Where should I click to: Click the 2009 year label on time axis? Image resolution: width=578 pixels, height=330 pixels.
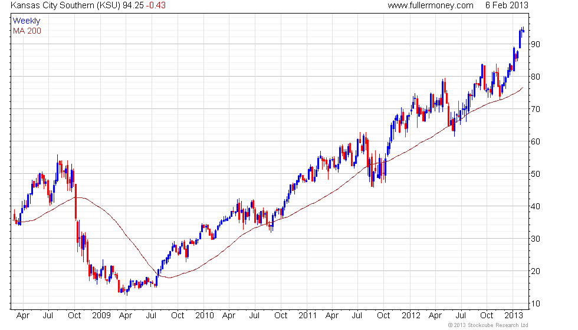101,316
